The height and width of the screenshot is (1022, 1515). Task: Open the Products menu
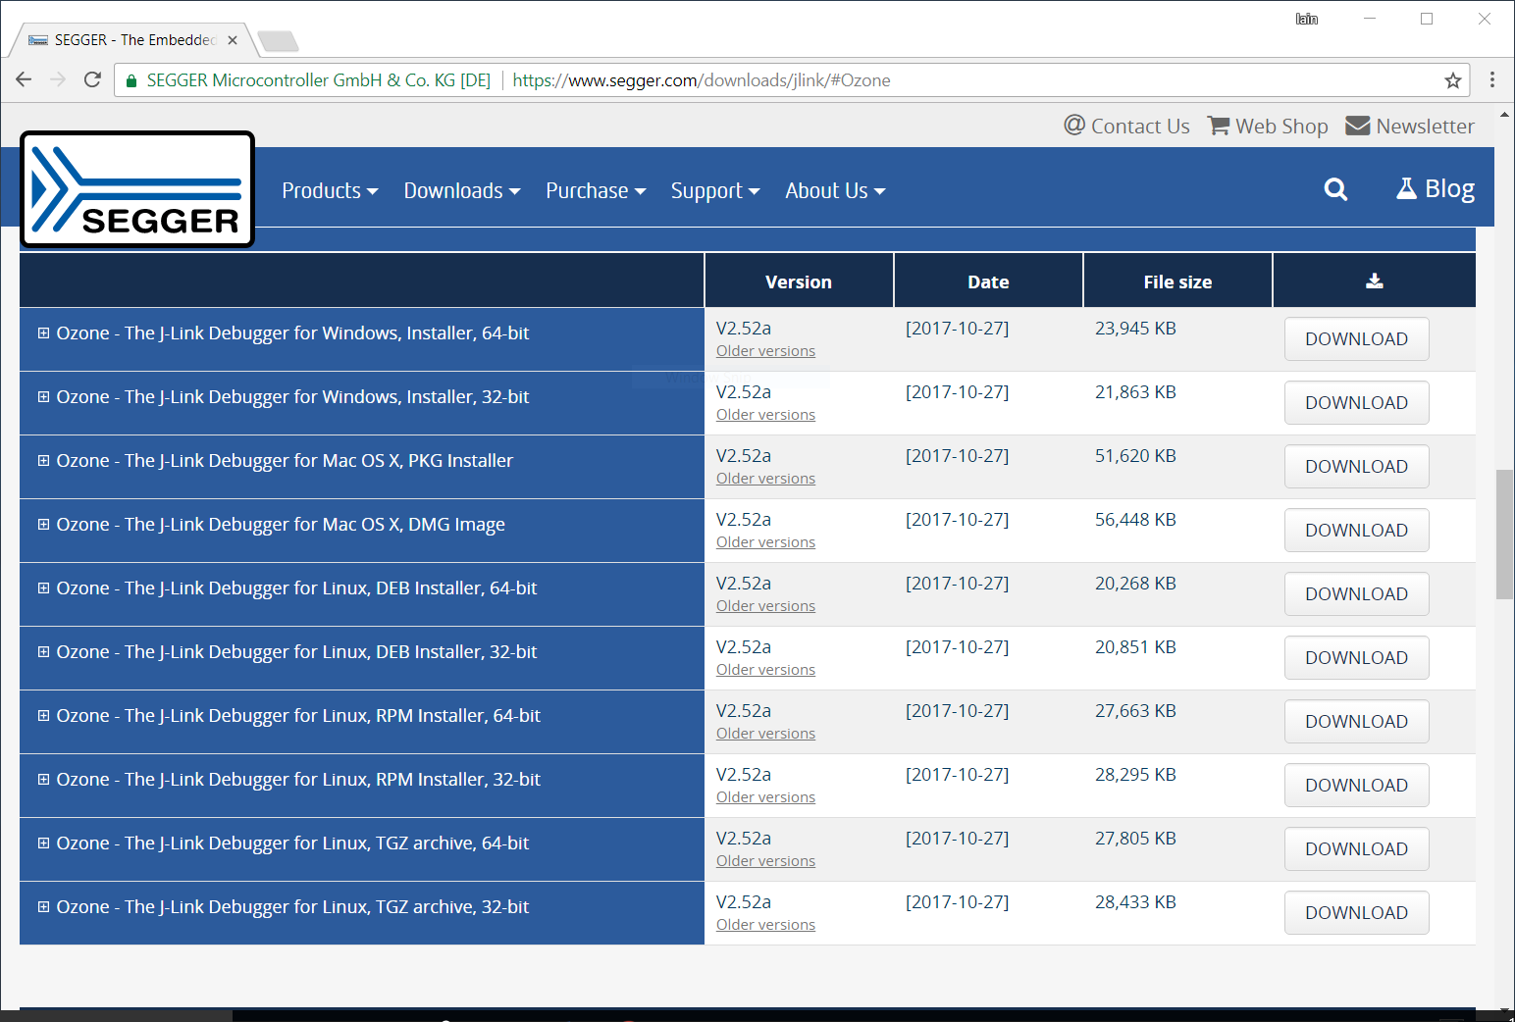[x=330, y=190]
